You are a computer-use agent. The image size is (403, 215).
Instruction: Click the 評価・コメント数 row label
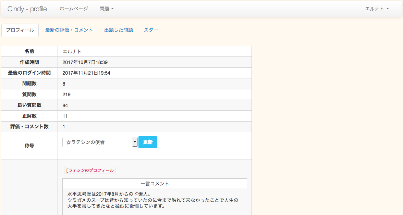coord(29,127)
